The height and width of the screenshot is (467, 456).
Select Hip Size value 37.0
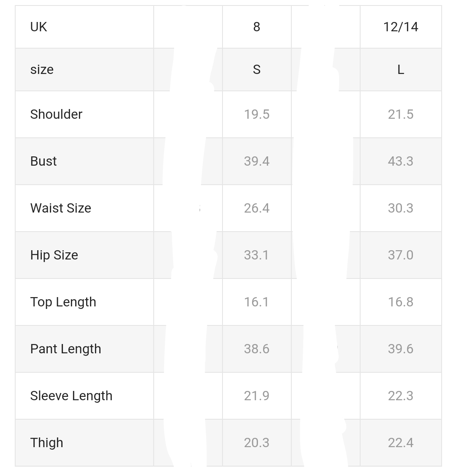coord(401,255)
